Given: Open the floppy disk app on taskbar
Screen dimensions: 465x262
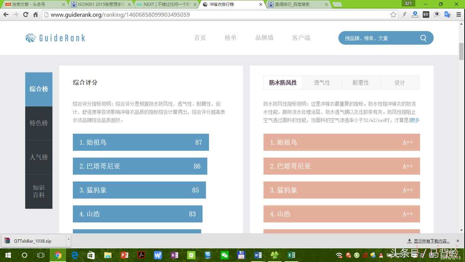Looking at the screenshot, I should coord(241,255).
